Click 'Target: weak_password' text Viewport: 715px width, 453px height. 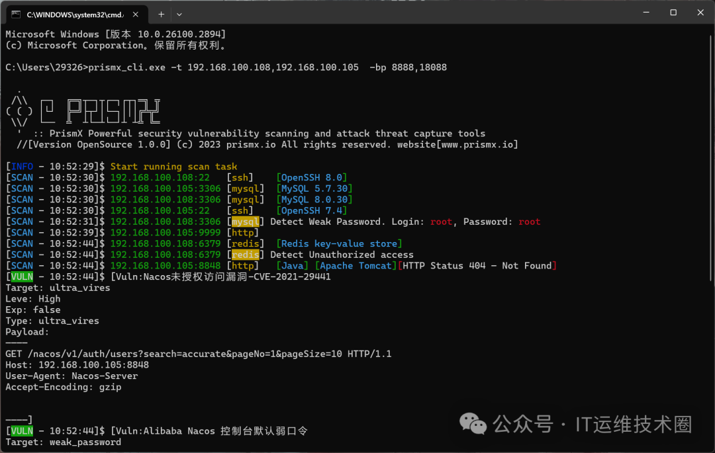click(64, 442)
